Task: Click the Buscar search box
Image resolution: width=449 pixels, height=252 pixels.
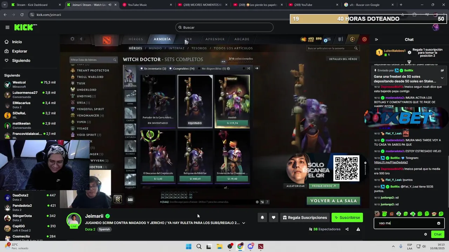Action: pyautogui.click(x=224, y=27)
